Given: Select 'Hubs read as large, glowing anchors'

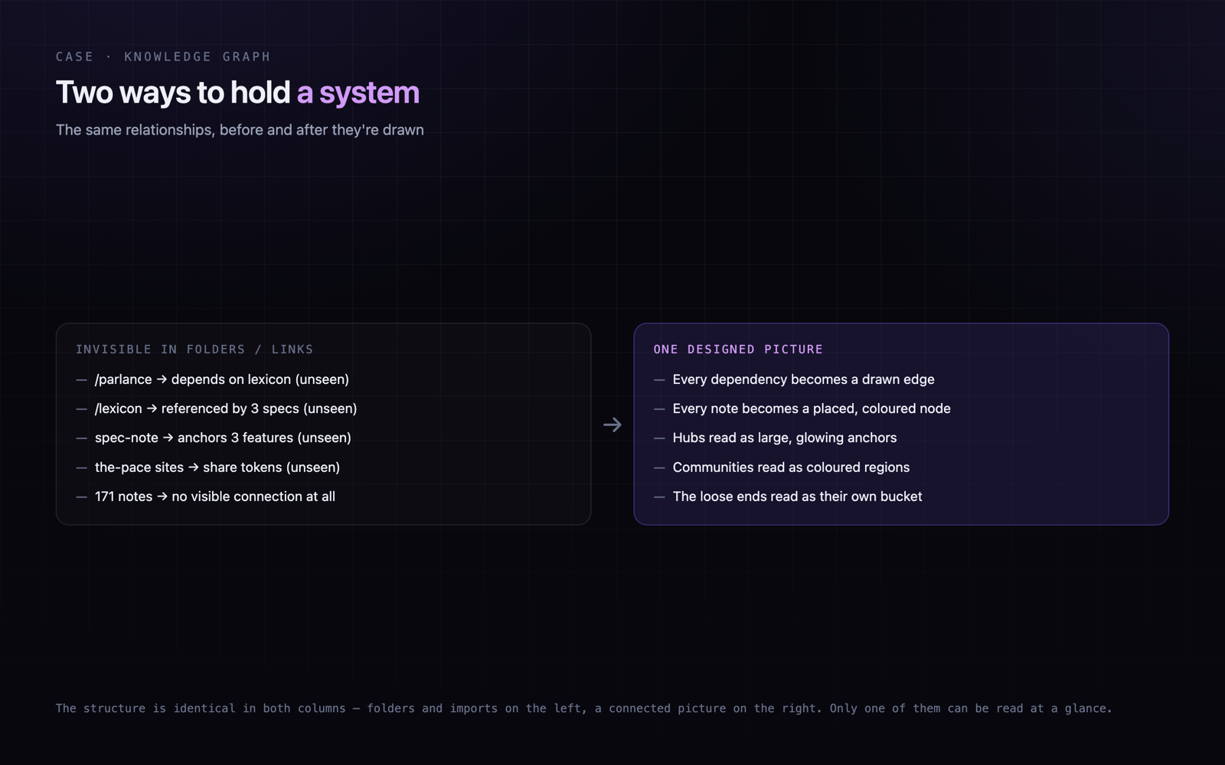Looking at the screenshot, I should [x=785, y=438].
